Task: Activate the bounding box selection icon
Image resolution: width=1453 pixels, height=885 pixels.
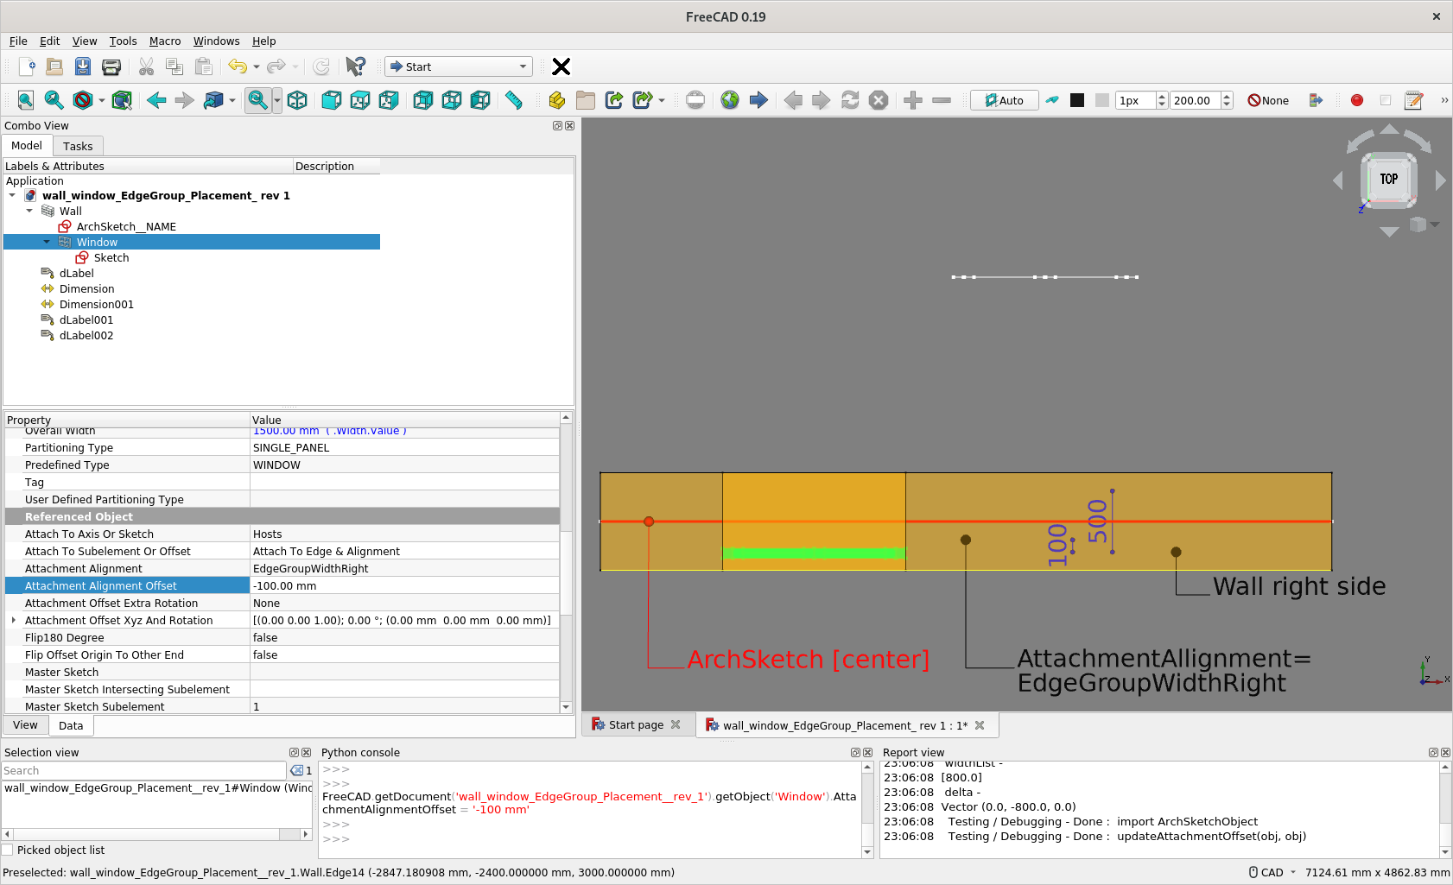Action: pos(122,100)
